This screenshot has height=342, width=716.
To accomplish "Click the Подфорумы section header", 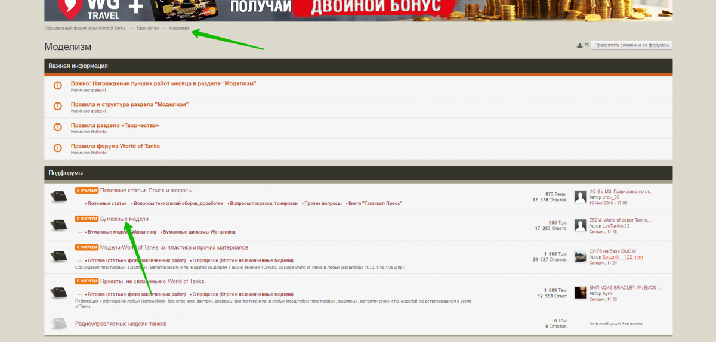I will pyautogui.click(x=358, y=173).
